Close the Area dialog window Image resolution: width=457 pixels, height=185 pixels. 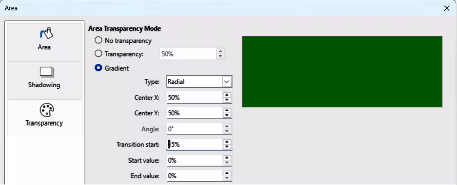tap(447, 8)
